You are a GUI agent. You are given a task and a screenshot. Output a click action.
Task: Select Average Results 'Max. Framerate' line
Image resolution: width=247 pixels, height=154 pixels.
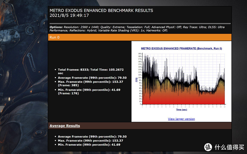point(90,141)
